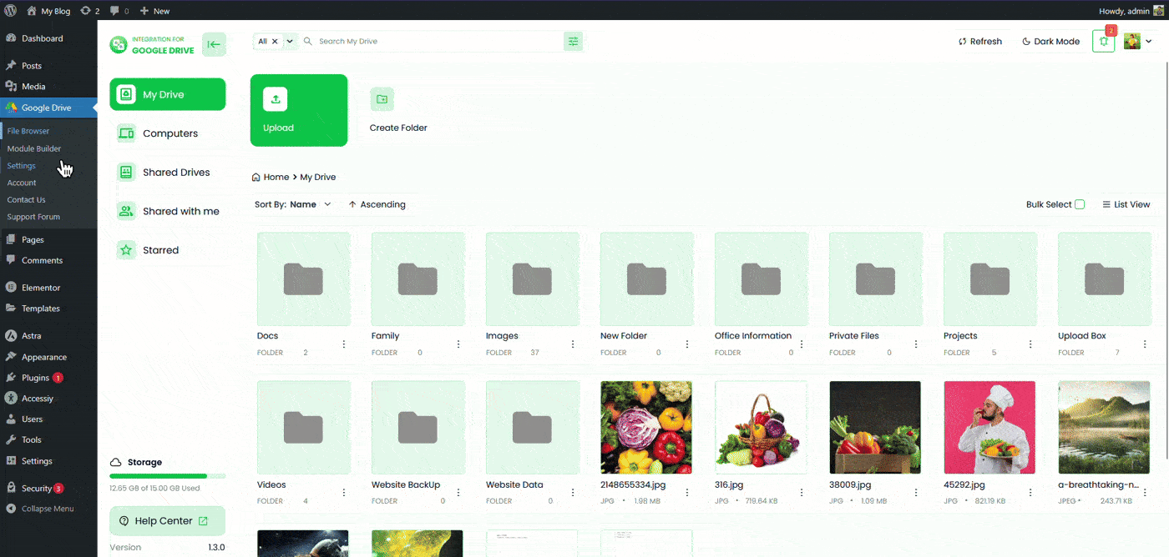Collapse the drive navigation panel with the arrow icon
This screenshot has height=557, width=1169.
click(214, 44)
